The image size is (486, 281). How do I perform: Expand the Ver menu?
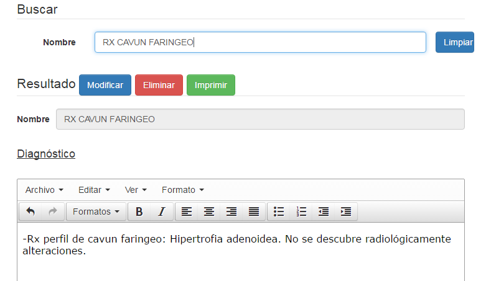point(136,190)
